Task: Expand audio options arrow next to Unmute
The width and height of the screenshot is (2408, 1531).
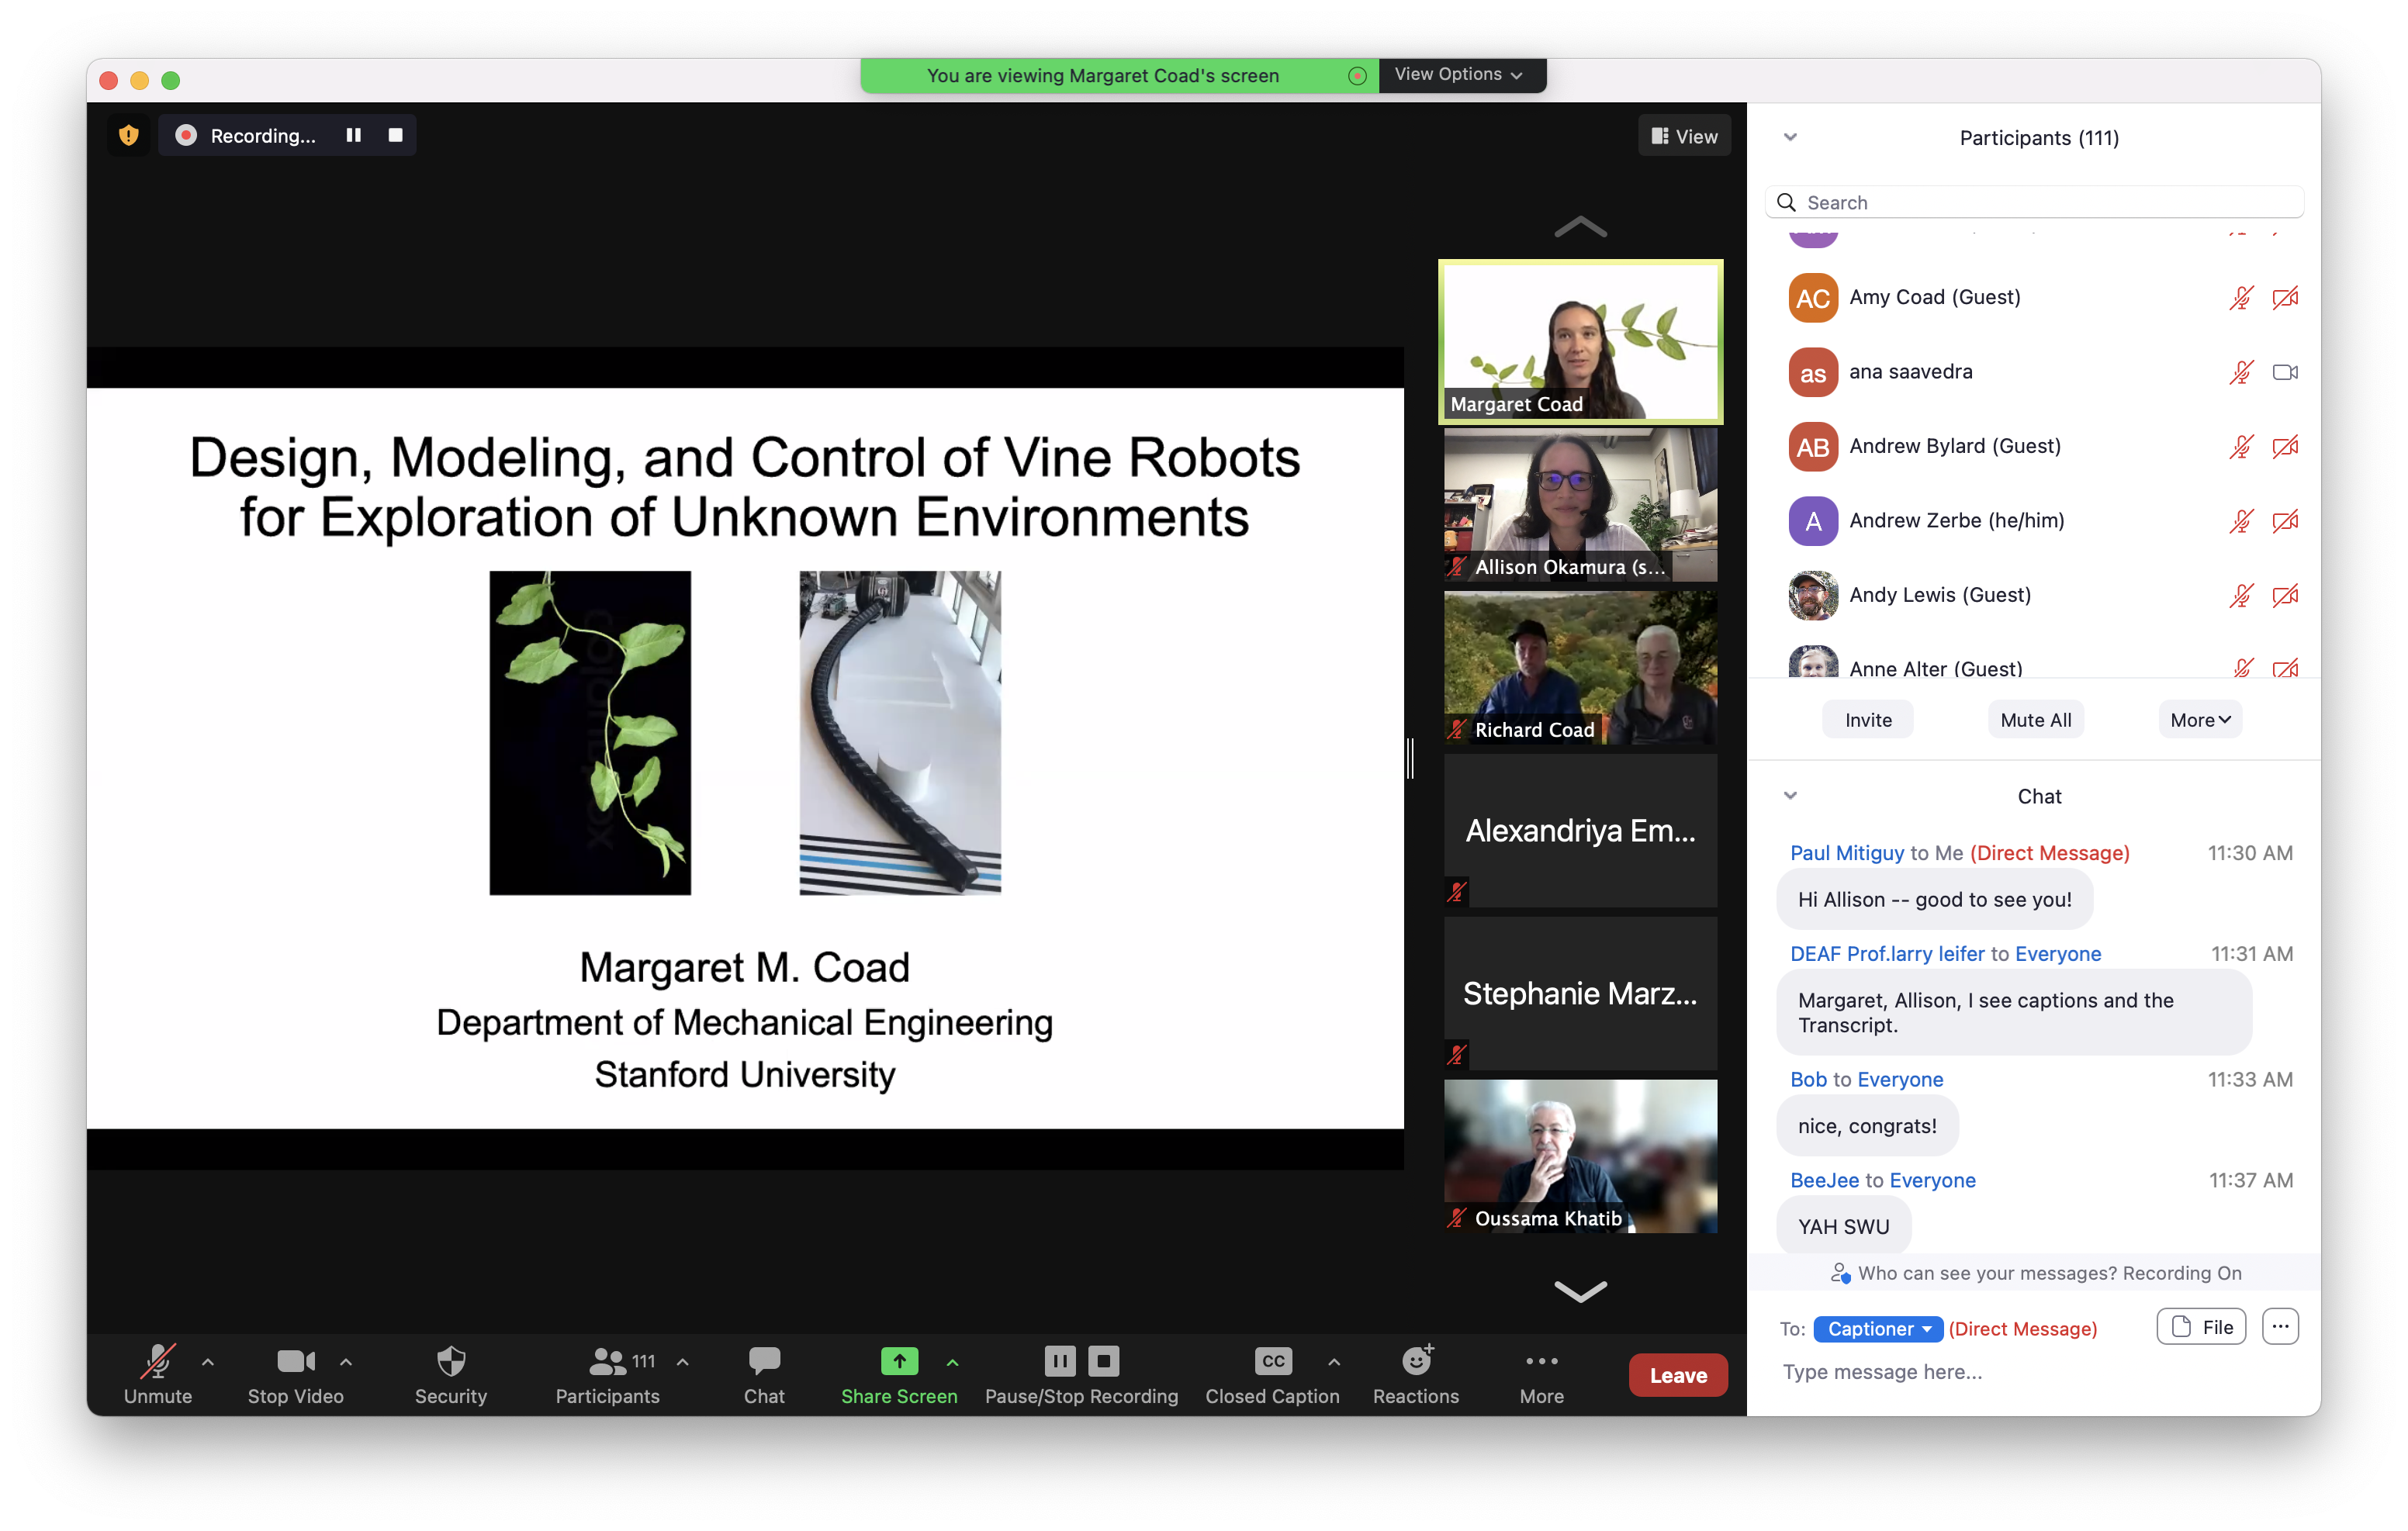Action: (x=208, y=1362)
